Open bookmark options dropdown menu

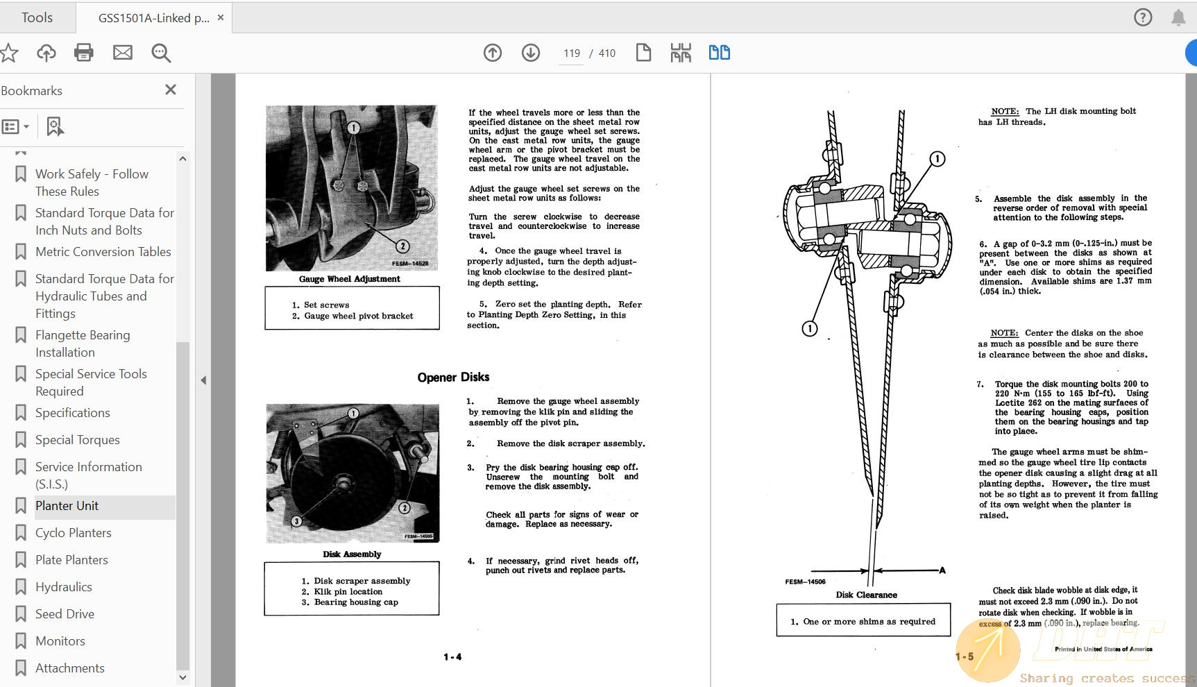15,126
